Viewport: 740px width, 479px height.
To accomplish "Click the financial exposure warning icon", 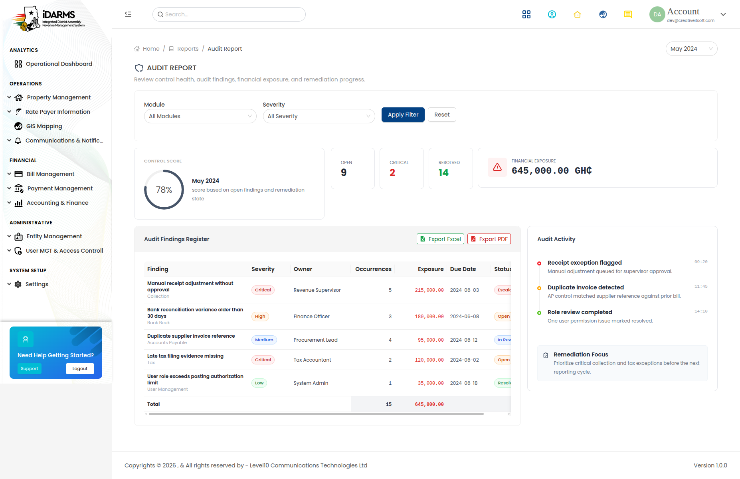I will click(497, 167).
